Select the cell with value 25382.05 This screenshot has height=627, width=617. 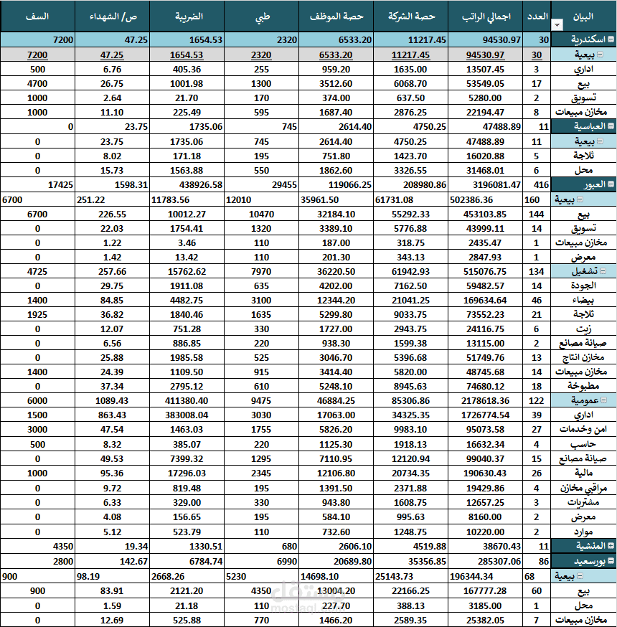486,621
